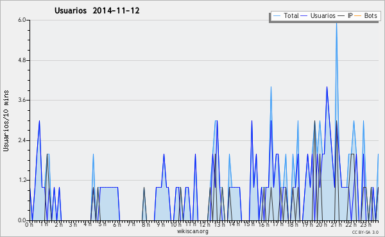The image size is (385, 237).
Task: Click the x-axis label '10 h'
Action: click(x=176, y=224)
